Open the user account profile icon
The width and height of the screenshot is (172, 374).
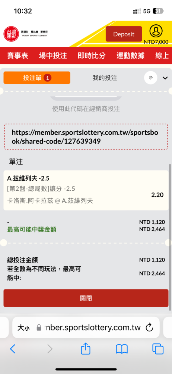tap(156, 31)
